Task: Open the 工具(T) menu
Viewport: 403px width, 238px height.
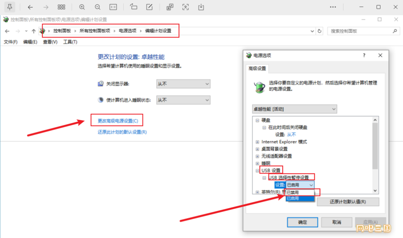Action: (x=70, y=42)
